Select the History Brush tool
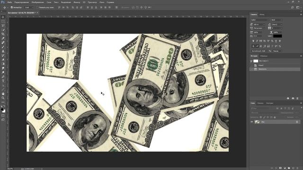Viewport: 303px width, 170px height. point(3,55)
